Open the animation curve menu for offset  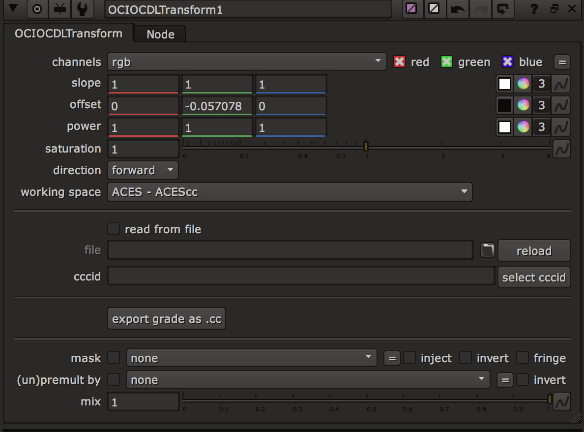[x=561, y=106]
